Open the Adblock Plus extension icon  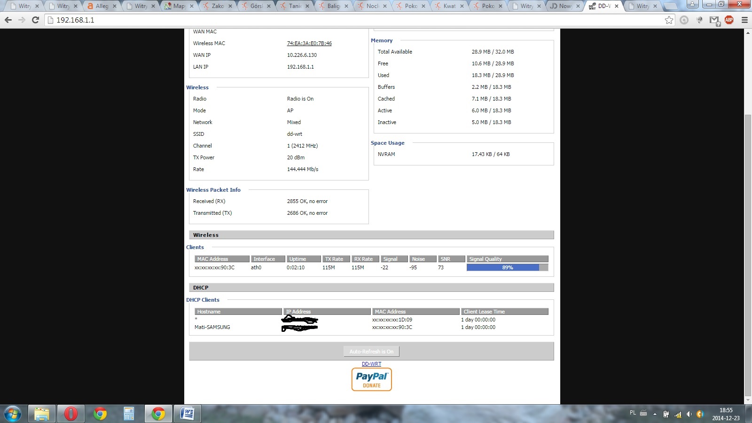click(x=729, y=20)
